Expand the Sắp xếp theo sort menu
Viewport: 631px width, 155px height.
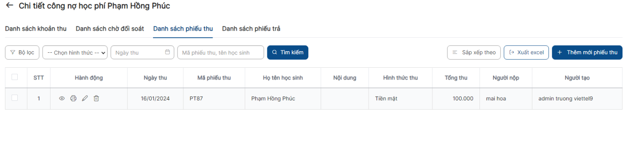[x=474, y=52]
